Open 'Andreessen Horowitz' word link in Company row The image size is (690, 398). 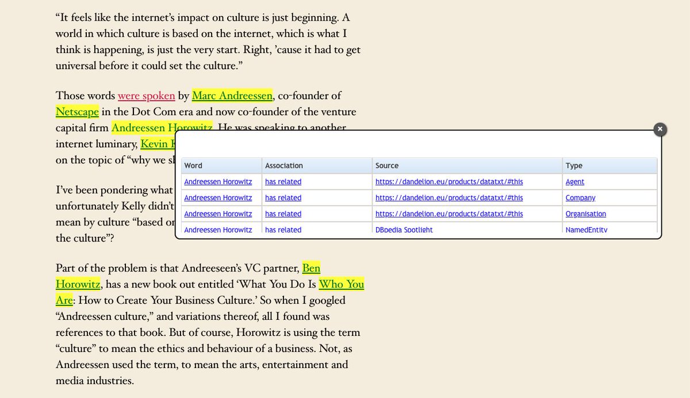pos(218,198)
